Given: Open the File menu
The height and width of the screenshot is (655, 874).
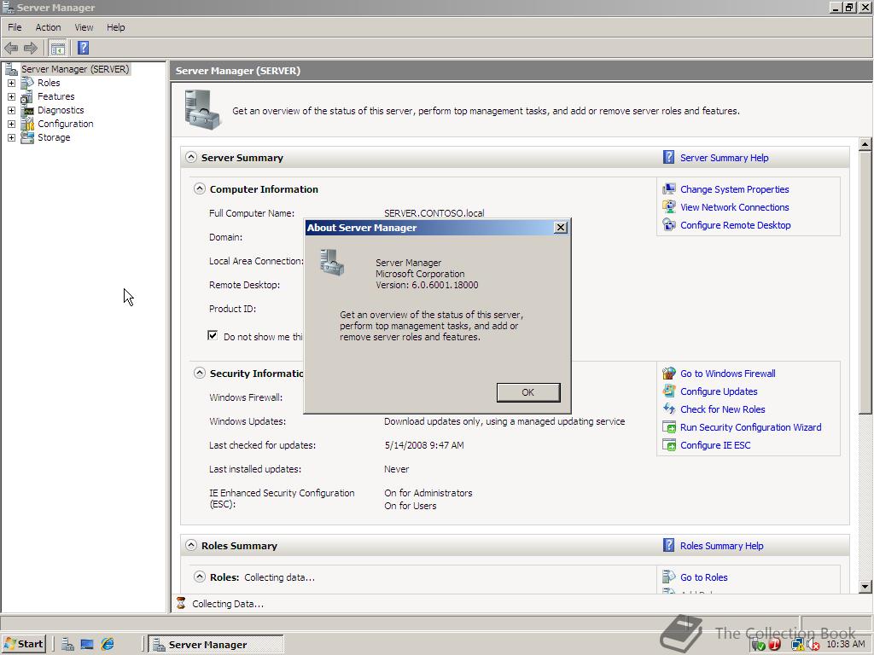Looking at the screenshot, I should point(15,27).
